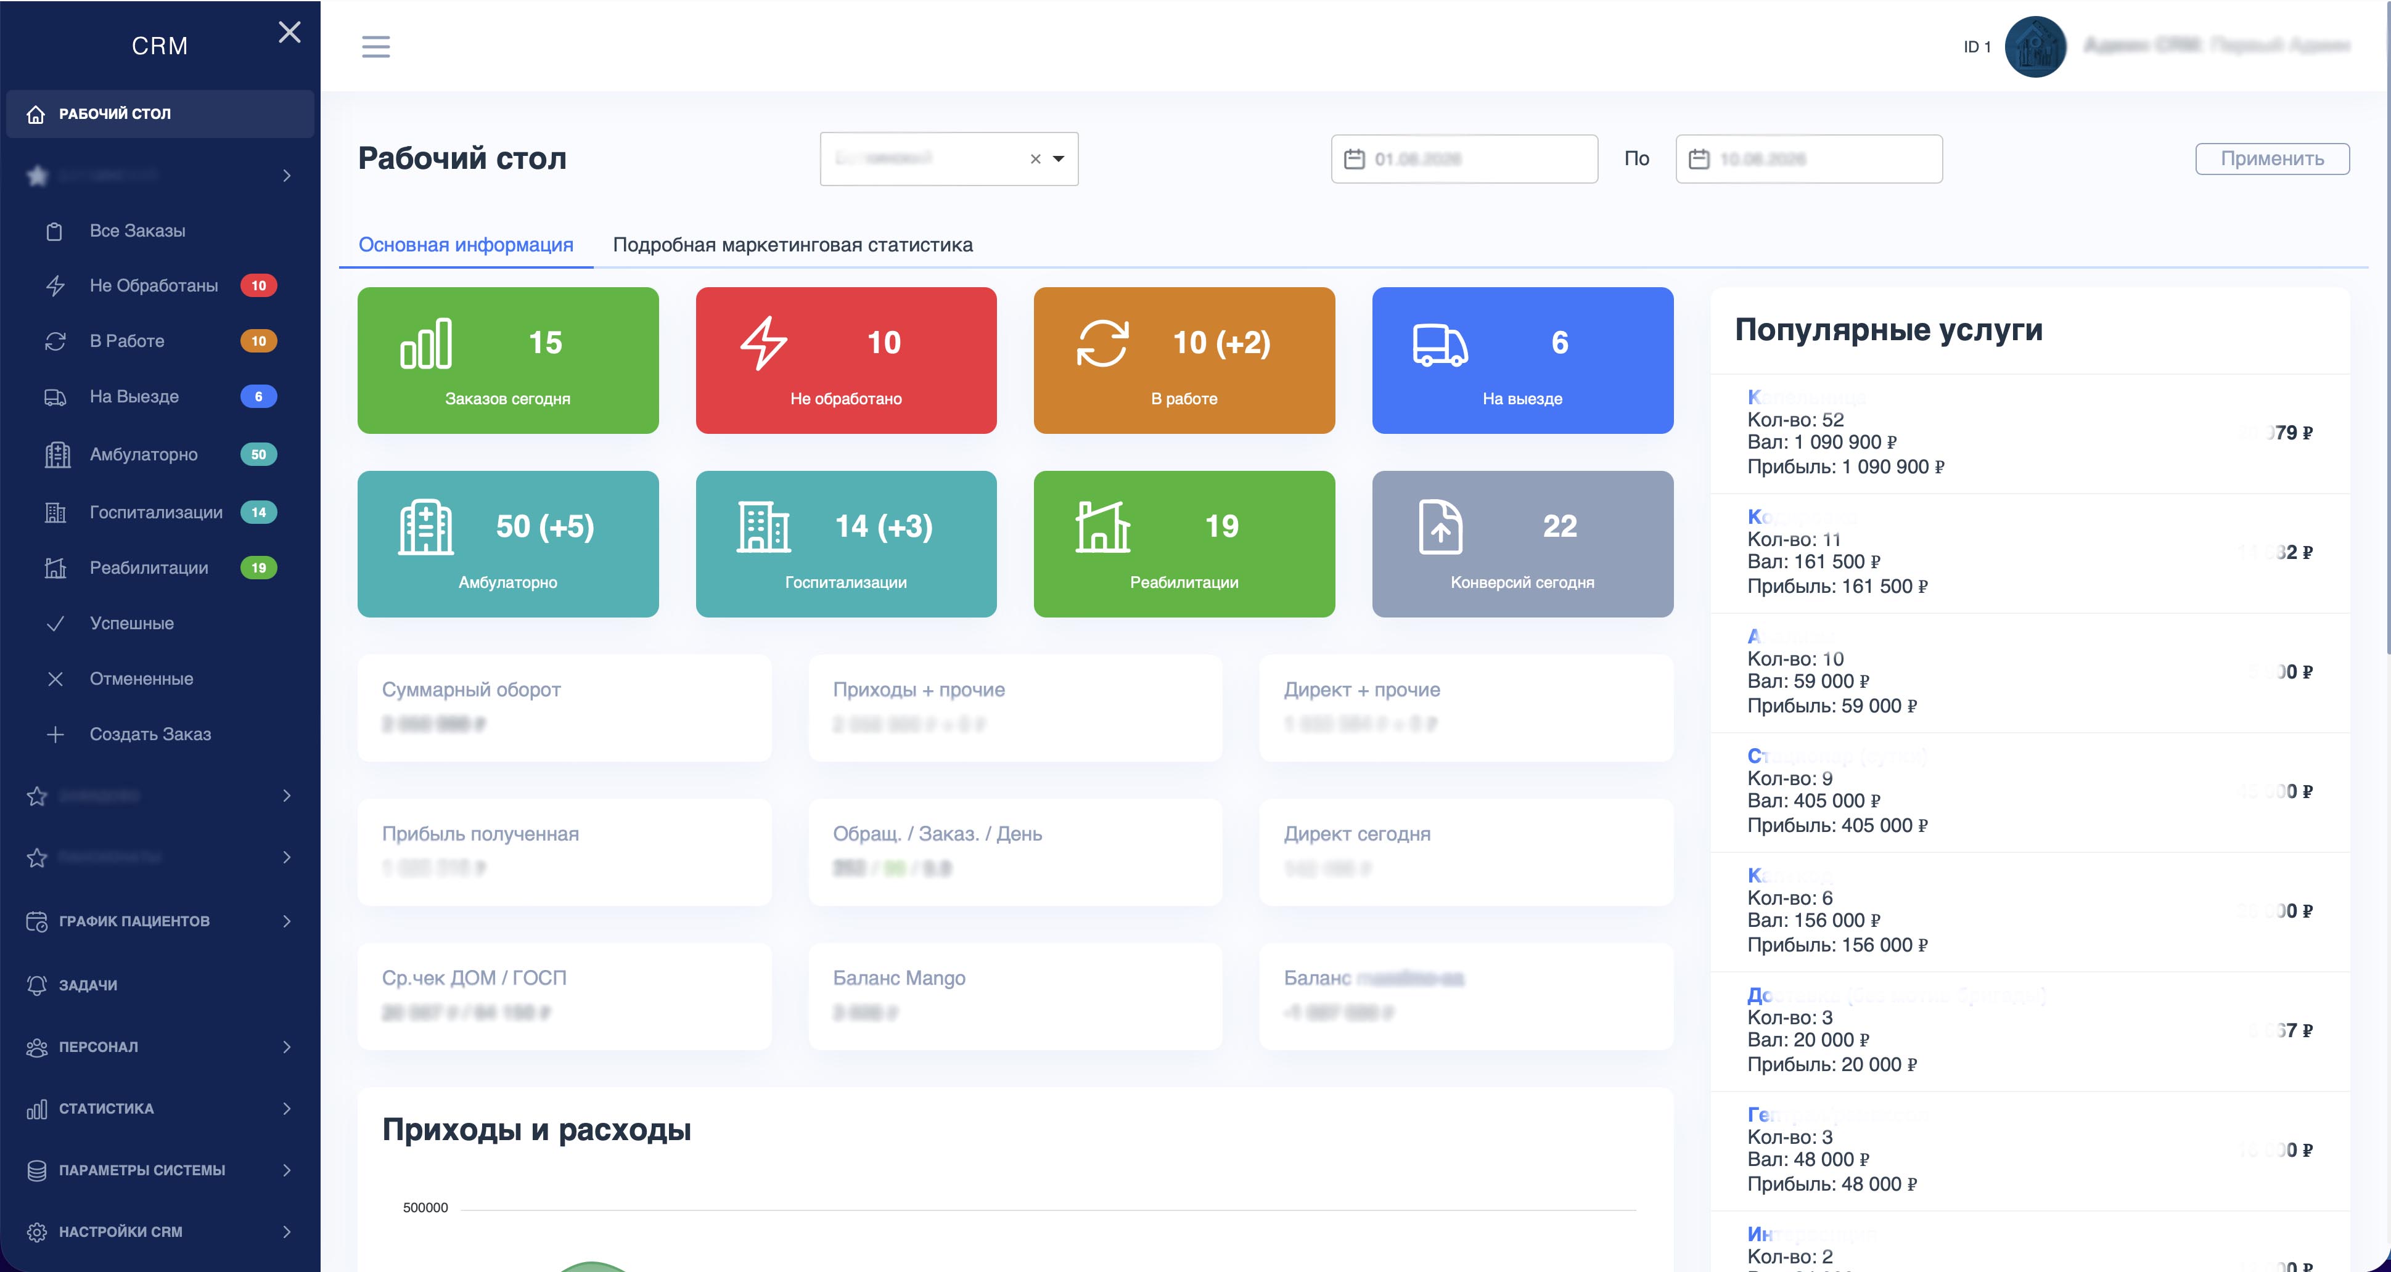Click orange badge 10 next to В Работе

click(x=259, y=341)
